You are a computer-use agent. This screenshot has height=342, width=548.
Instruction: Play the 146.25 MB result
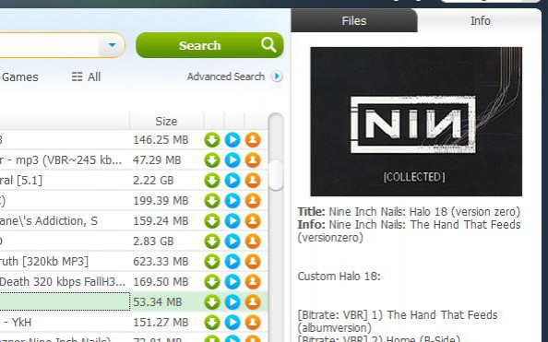click(232, 140)
